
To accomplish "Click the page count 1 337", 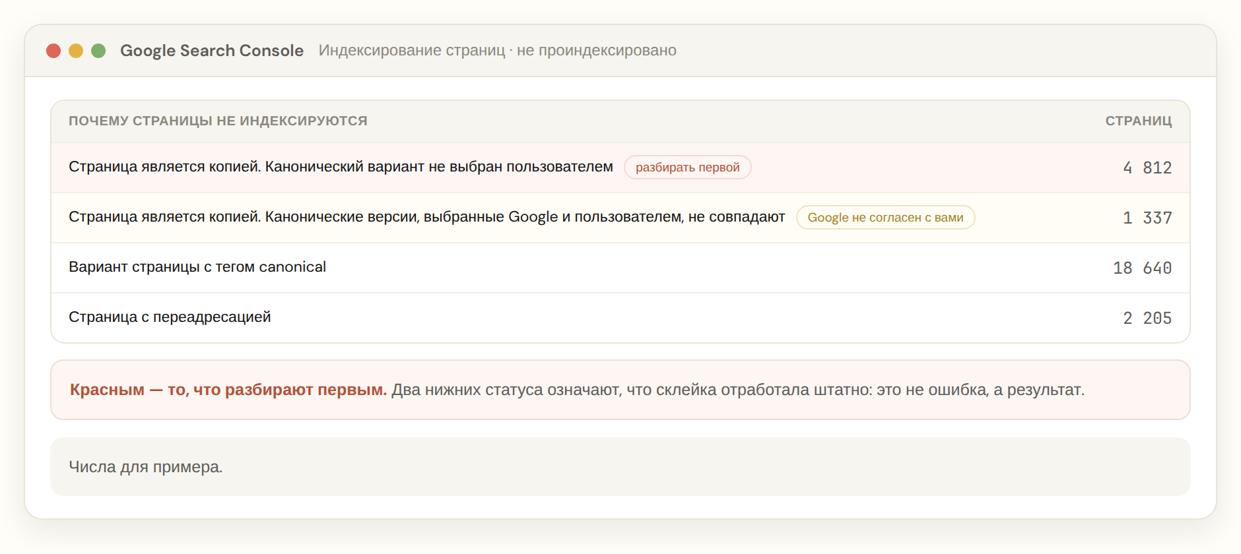I will coord(1147,218).
